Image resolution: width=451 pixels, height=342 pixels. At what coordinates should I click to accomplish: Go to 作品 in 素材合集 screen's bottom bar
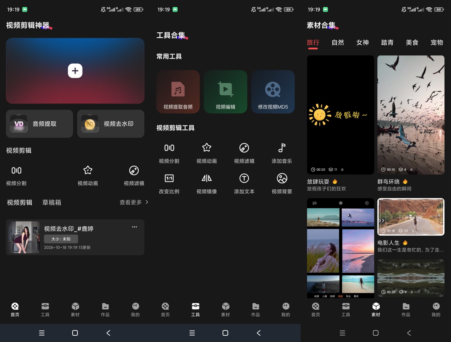coord(406,310)
